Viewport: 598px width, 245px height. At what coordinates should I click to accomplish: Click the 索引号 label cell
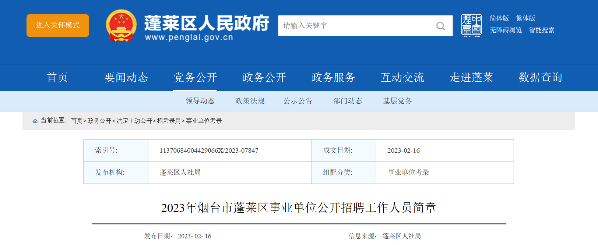click(x=116, y=150)
